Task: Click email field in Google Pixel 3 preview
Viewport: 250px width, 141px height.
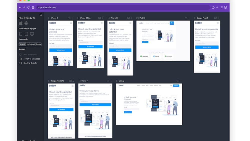Action: coord(207,43)
